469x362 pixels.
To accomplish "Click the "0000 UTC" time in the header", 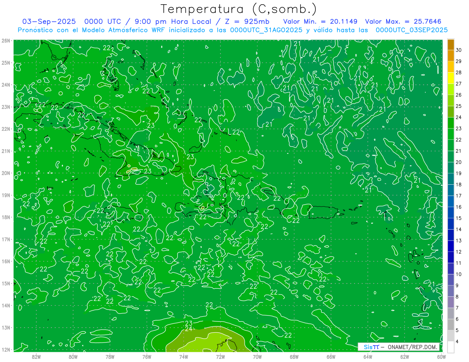I will [x=103, y=21].
